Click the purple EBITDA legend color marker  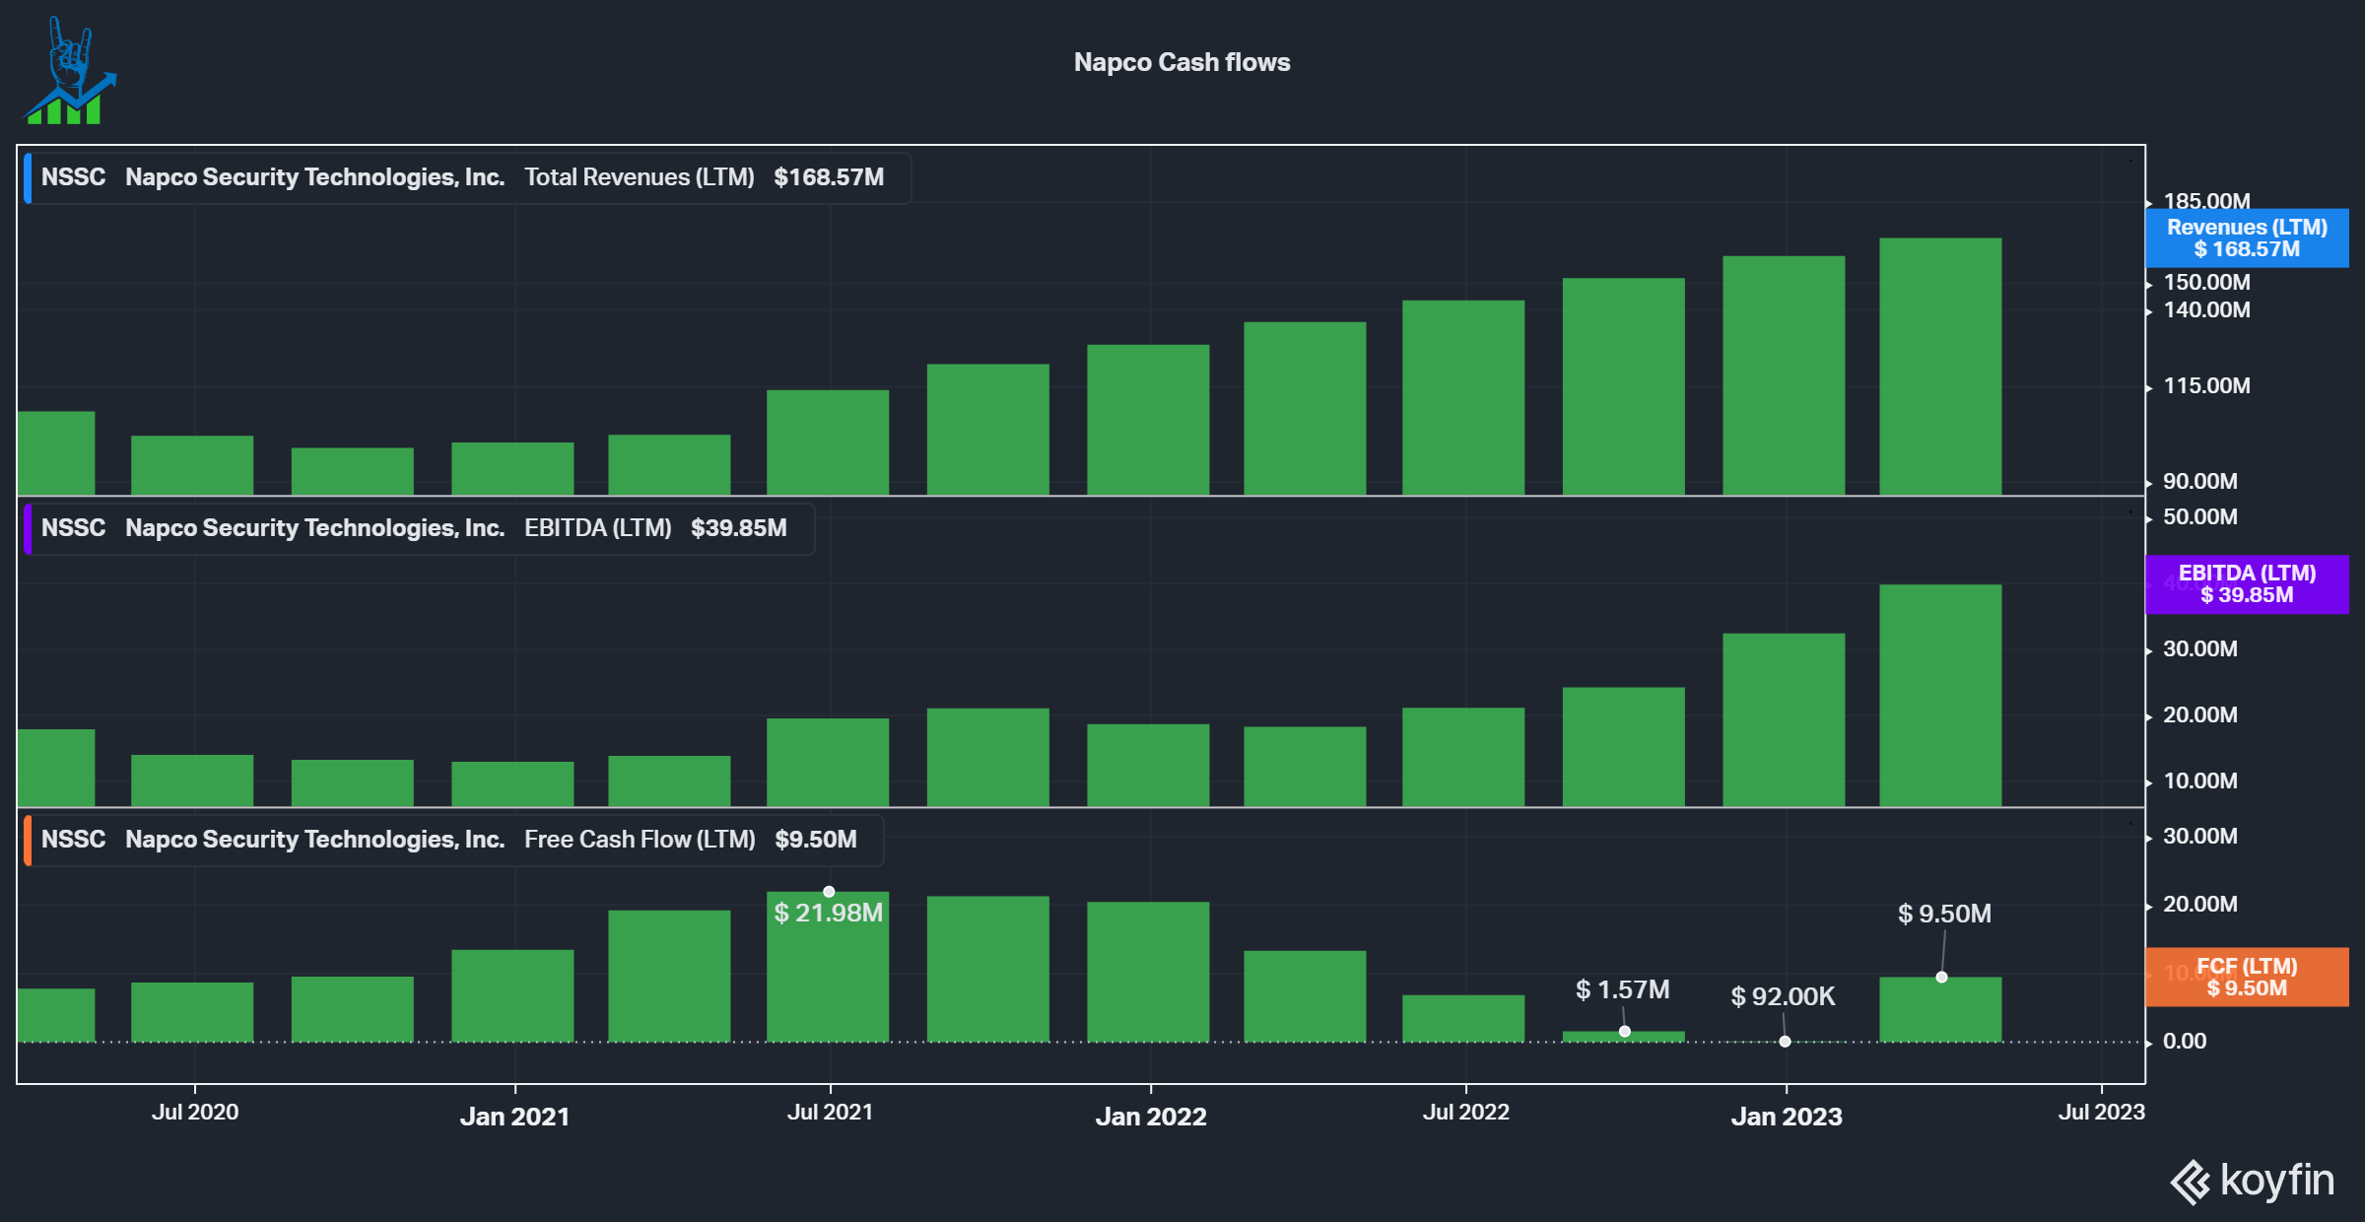28,528
